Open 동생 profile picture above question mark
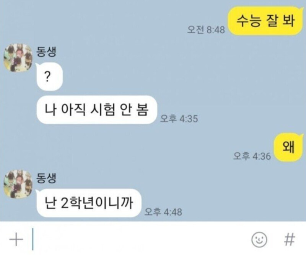 tap(18, 58)
